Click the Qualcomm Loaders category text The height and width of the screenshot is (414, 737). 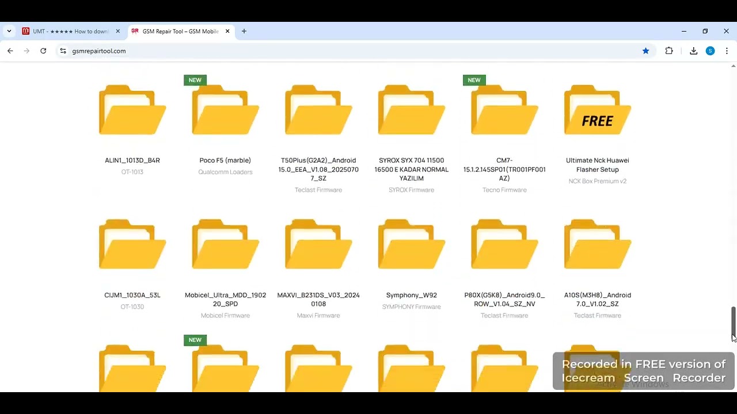coord(225,172)
